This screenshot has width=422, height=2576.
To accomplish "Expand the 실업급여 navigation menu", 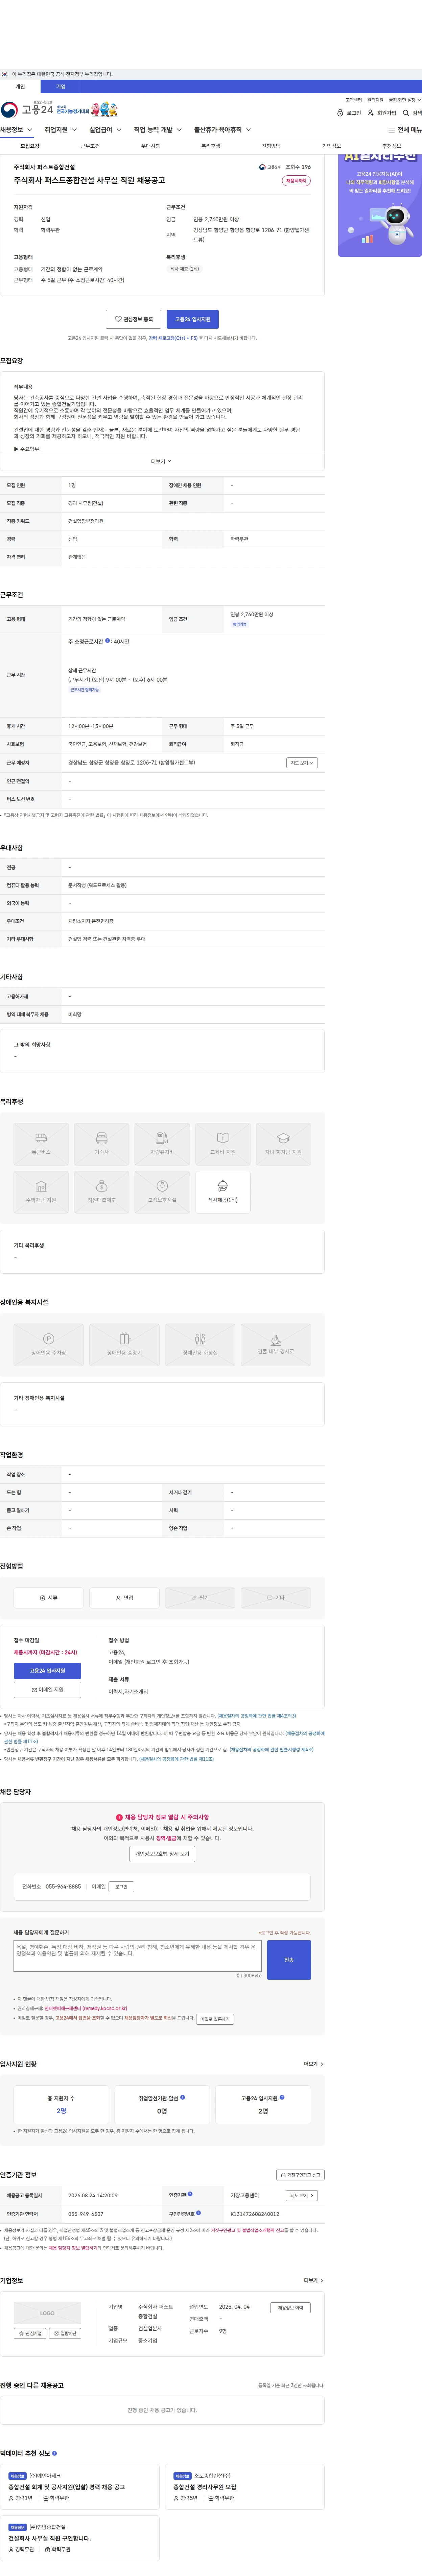I will (105, 130).
